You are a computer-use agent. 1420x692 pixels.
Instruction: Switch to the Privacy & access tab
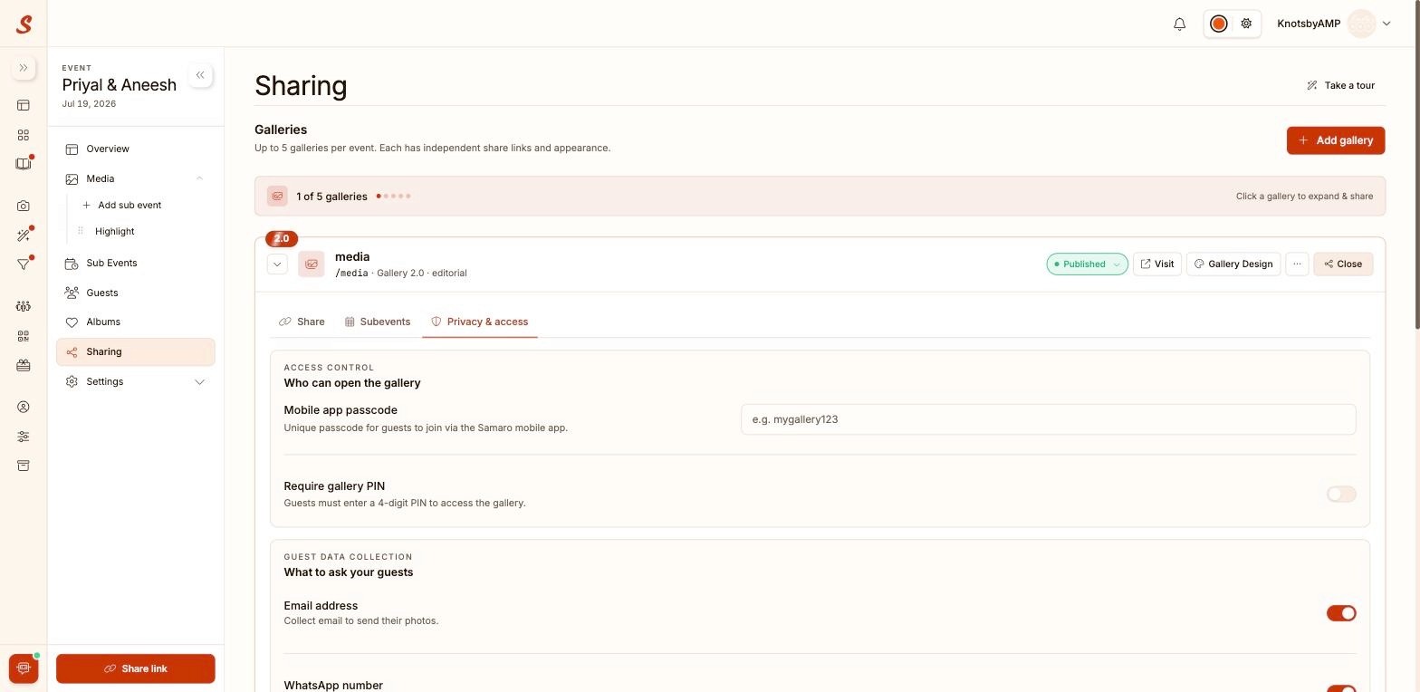pyautogui.click(x=480, y=322)
